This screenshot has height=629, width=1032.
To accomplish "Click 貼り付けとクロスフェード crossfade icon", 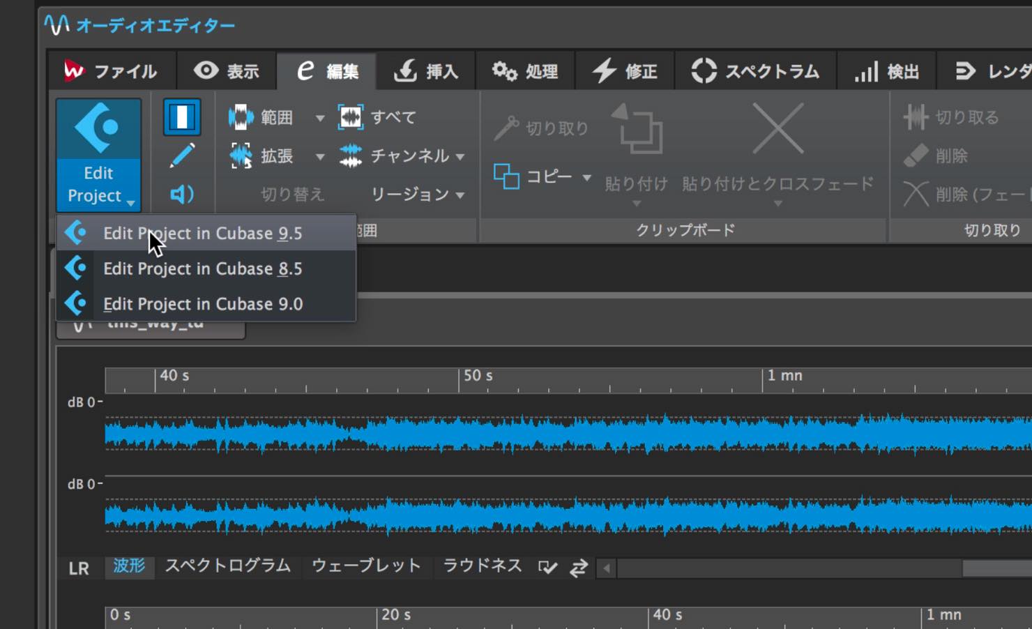I will tap(778, 128).
